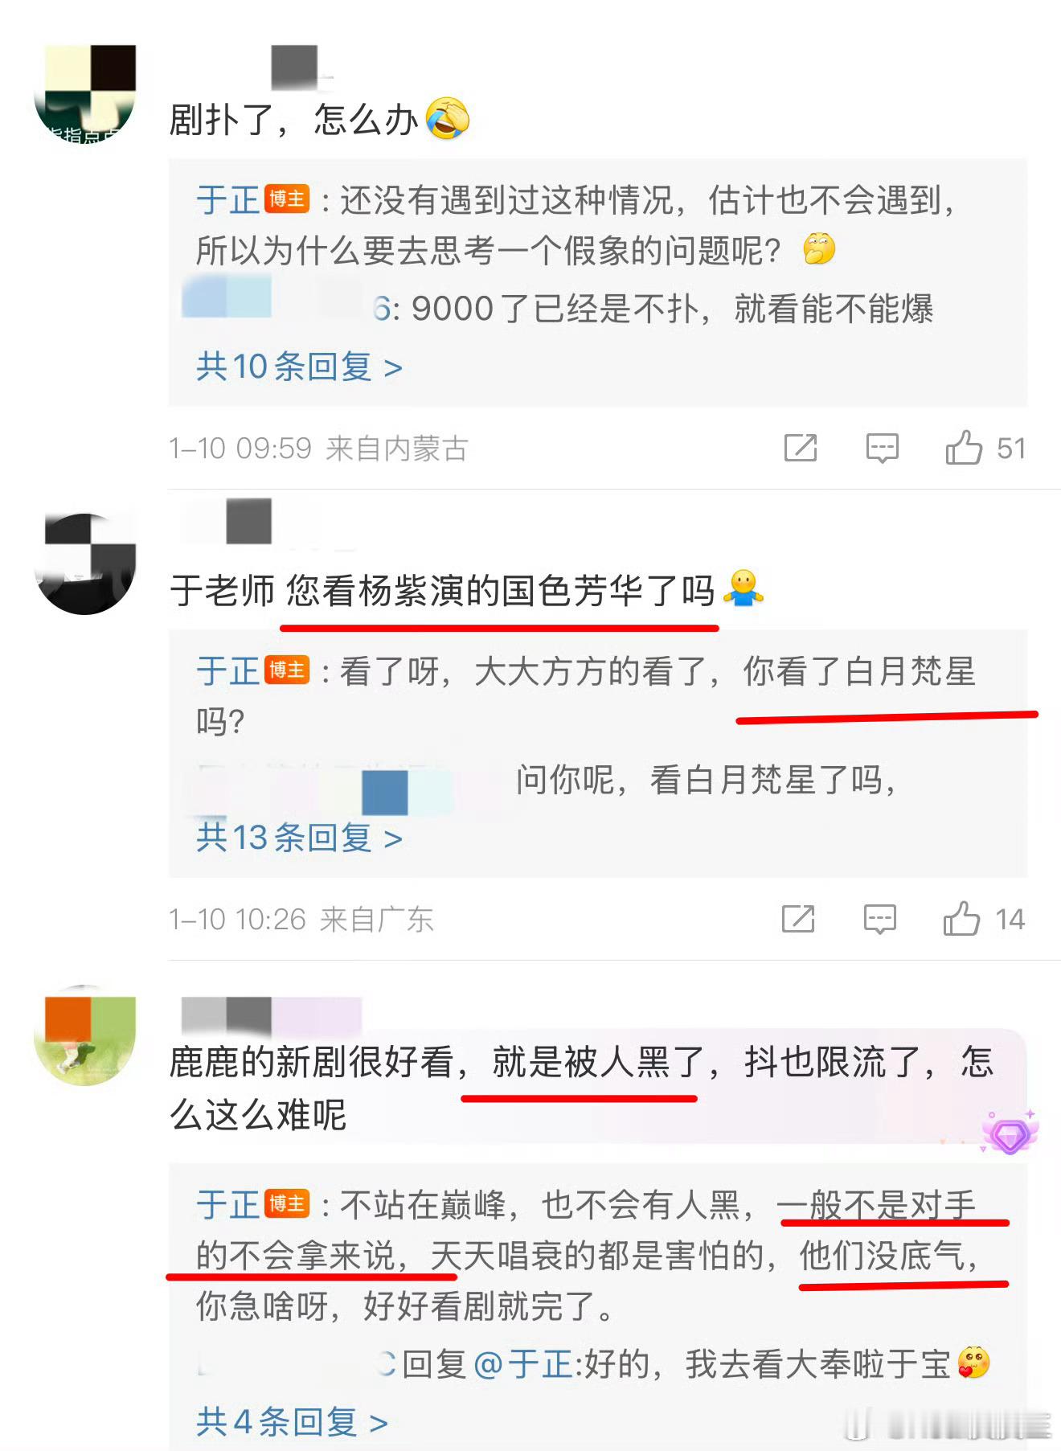Open reply box on the 09:59 comment

882,449
